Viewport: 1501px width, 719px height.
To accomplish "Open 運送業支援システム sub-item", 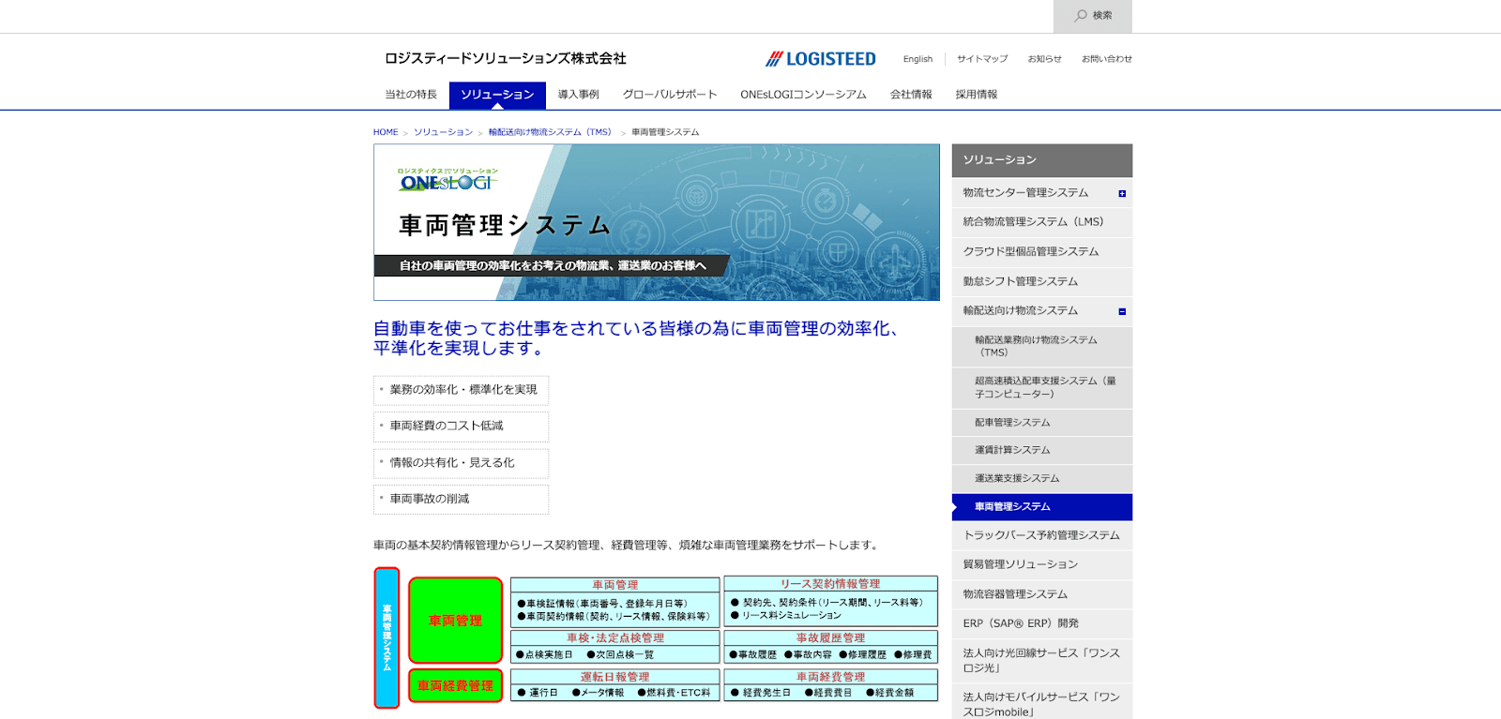I will tap(1042, 479).
